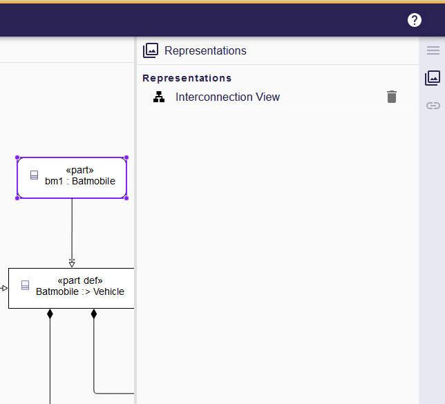Click the Representations panel title text

click(x=205, y=50)
